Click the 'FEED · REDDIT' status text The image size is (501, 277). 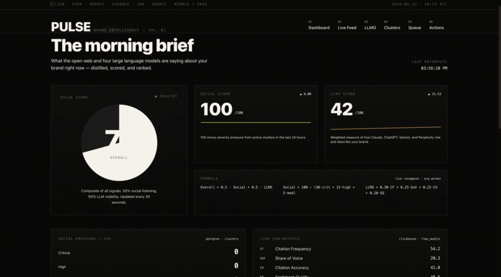click(x=88, y=4)
